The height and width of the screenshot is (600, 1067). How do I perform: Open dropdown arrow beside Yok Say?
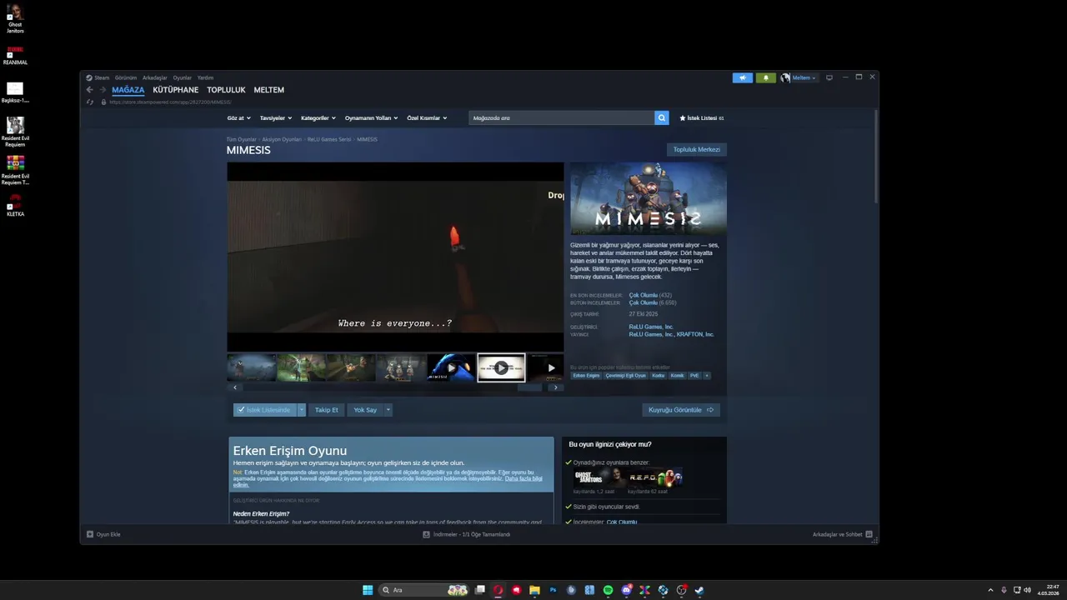(388, 410)
